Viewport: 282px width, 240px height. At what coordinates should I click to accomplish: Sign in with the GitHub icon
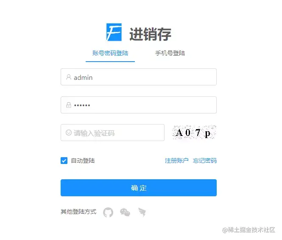[x=108, y=212]
